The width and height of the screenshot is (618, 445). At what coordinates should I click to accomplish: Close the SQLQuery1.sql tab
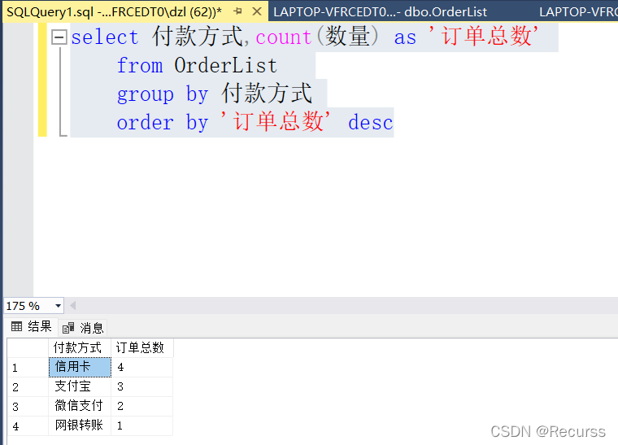(x=257, y=12)
